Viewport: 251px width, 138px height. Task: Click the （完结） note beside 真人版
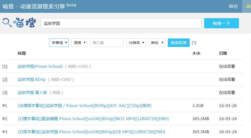tap(56, 92)
